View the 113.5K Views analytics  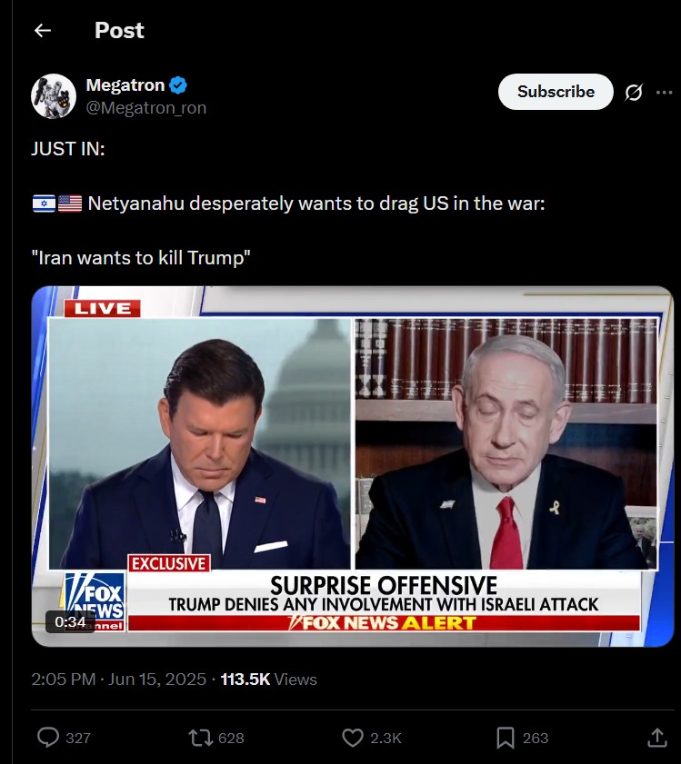(x=269, y=680)
